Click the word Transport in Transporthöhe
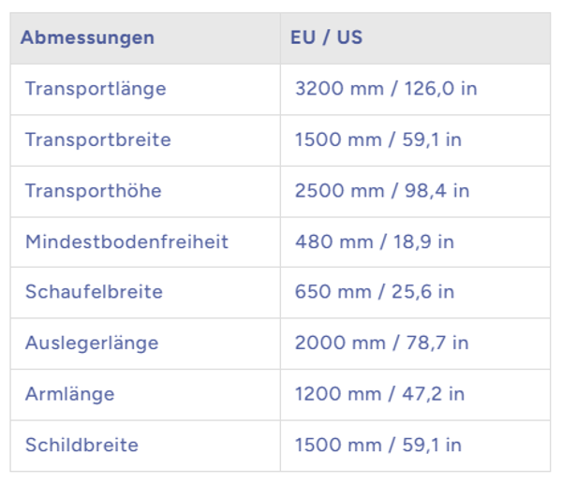The width and height of the screenshot is (562, 483). click(x=65, y=191)
